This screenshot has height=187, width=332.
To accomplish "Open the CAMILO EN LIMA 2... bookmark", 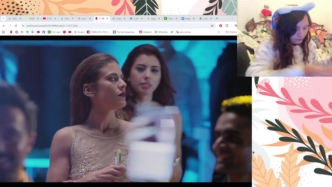I will [x=98, y=32].
